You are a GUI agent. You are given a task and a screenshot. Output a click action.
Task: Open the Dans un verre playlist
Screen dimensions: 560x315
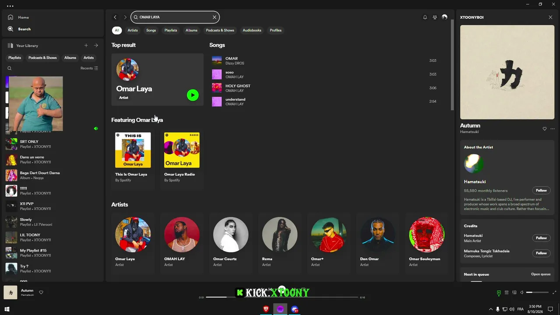point(52,160)
